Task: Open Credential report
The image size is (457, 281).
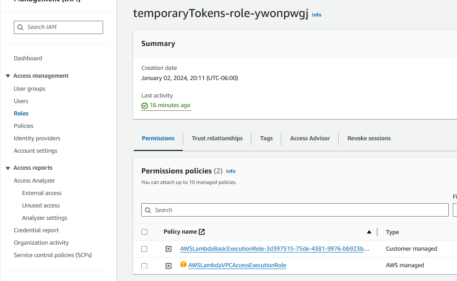Action: click(x=36, y=230)
